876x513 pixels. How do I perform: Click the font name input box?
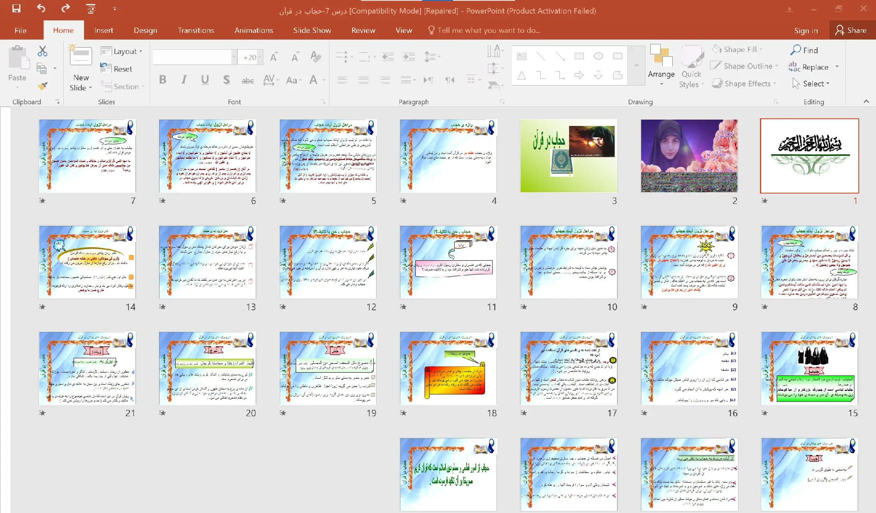[192, 57]
